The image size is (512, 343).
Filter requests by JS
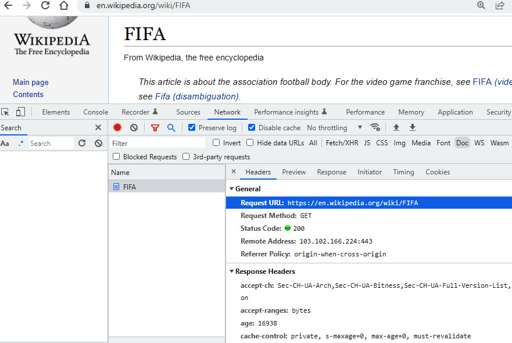click(367, 143)
